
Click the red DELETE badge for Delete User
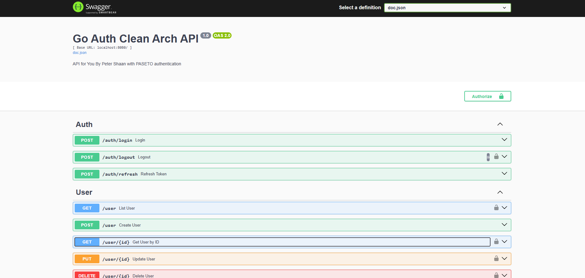point(87,275)
